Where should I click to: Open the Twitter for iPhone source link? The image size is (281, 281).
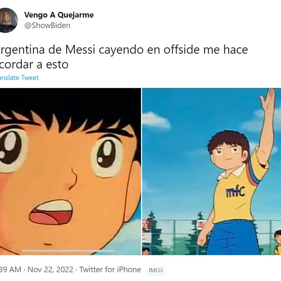click(110, 270)
